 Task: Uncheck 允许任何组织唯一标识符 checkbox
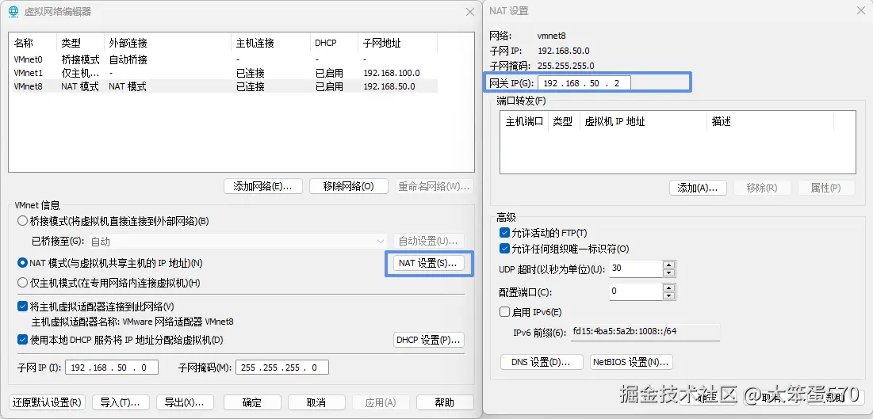pyautogui.click(x=504, y=249)
